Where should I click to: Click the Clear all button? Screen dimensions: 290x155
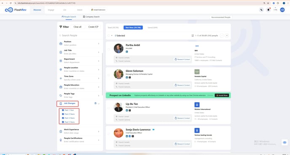[78, 27]
